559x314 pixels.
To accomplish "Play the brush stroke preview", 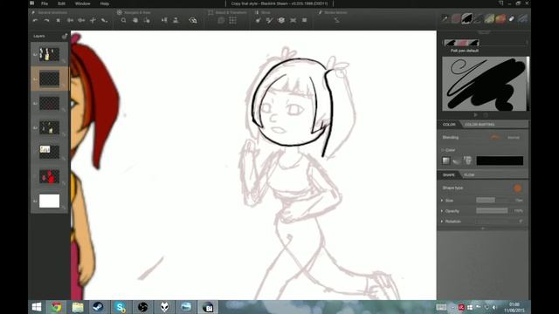I will tap(475, 115).
